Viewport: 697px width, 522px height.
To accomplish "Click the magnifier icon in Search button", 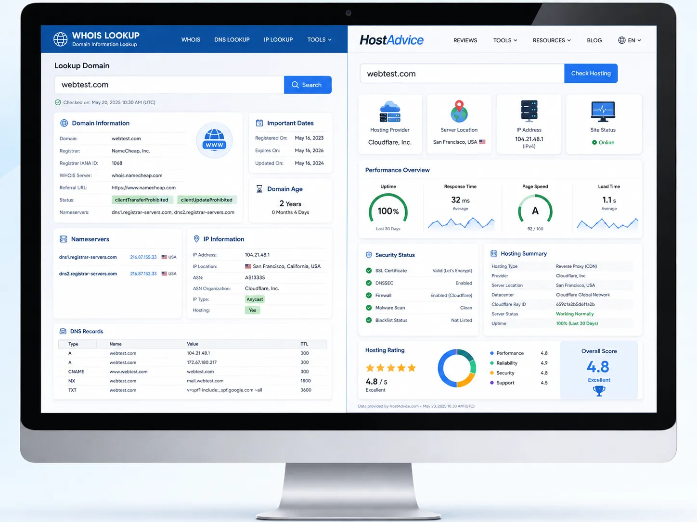I will [295, 85].
